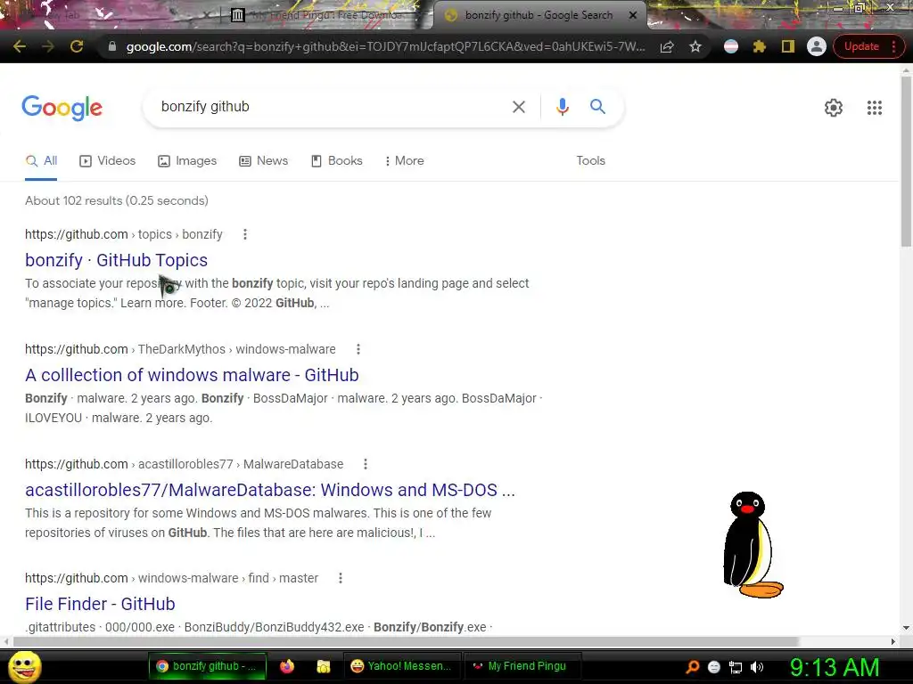Open the Chrome profile avatar
913x684 pixels.
(817, 46)
